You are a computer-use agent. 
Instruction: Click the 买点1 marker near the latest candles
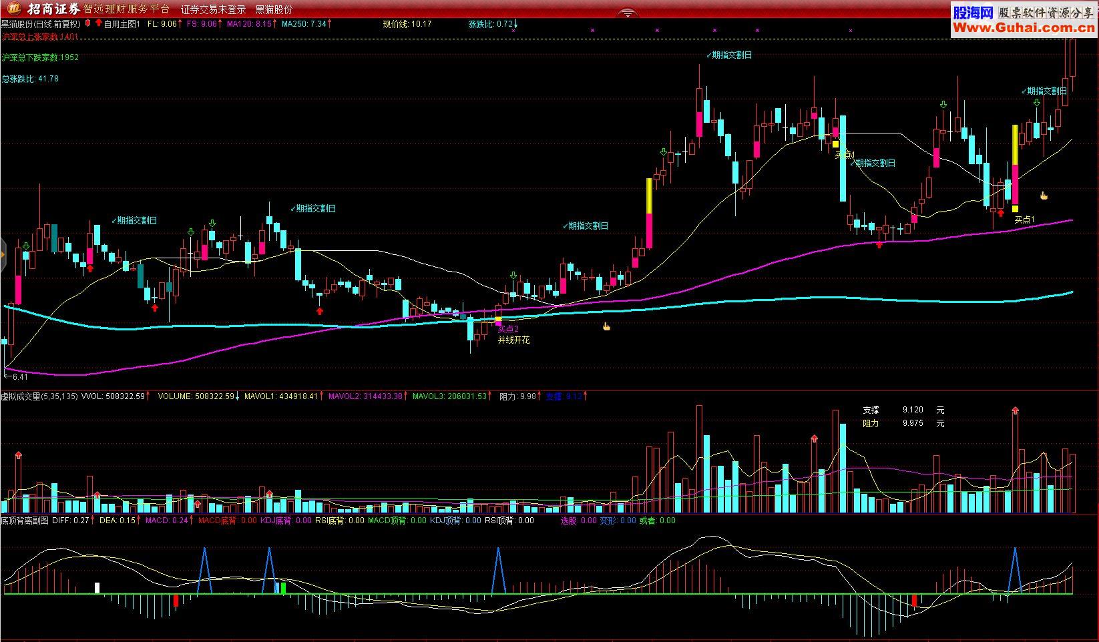[x=1024, y=219]
